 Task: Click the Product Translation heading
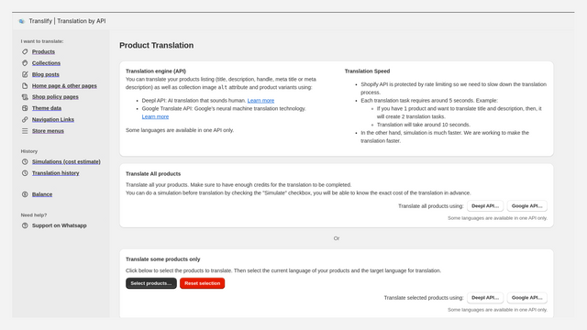[x=157, y=45]
